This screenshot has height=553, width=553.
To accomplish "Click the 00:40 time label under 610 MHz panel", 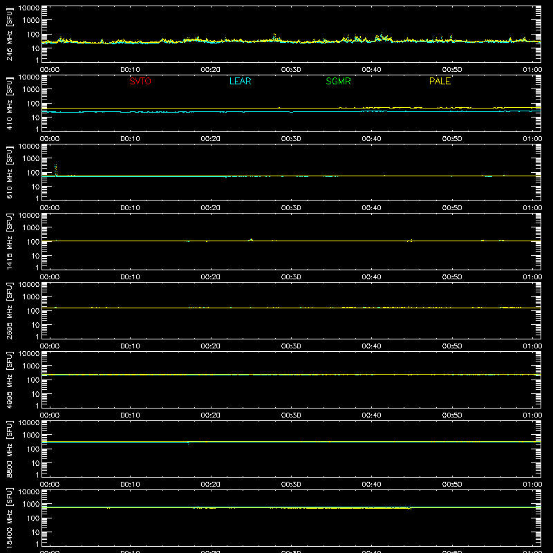I will [x=371, y=208].
